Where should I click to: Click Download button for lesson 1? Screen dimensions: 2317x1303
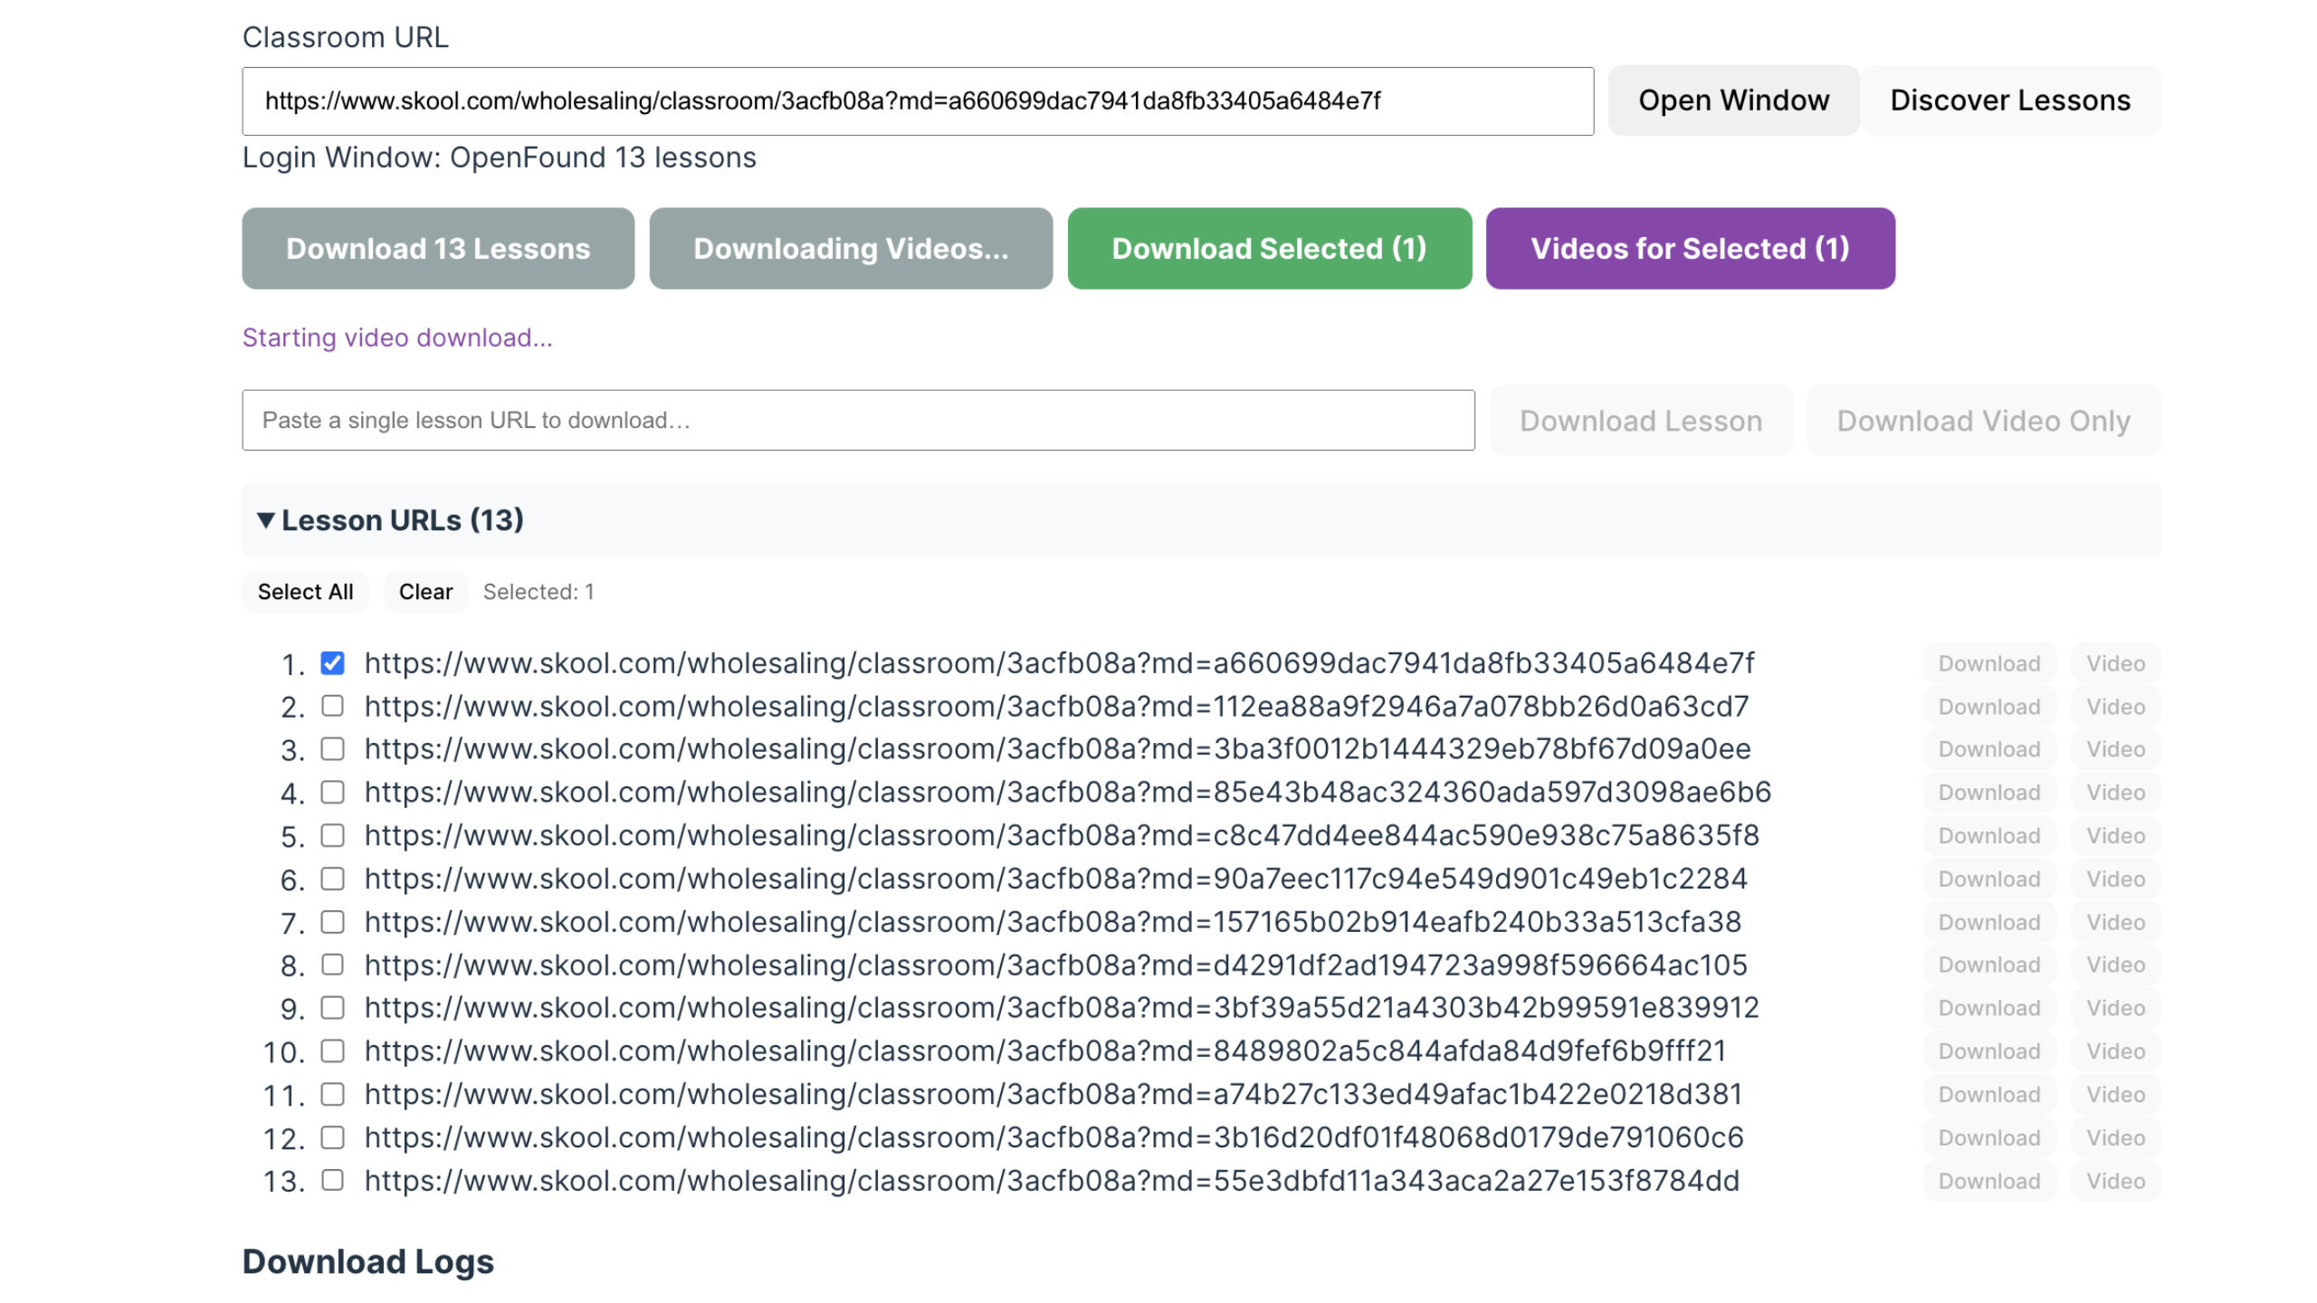click(1988, 663)
